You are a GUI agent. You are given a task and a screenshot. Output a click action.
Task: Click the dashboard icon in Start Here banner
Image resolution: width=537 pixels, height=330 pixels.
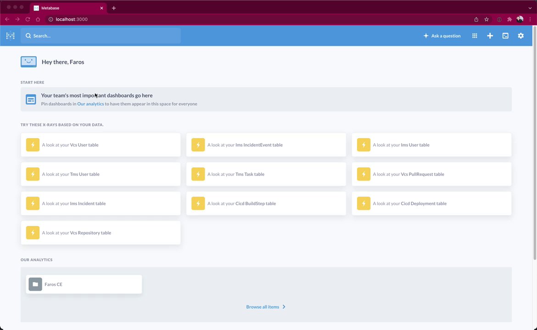(31, 99)
